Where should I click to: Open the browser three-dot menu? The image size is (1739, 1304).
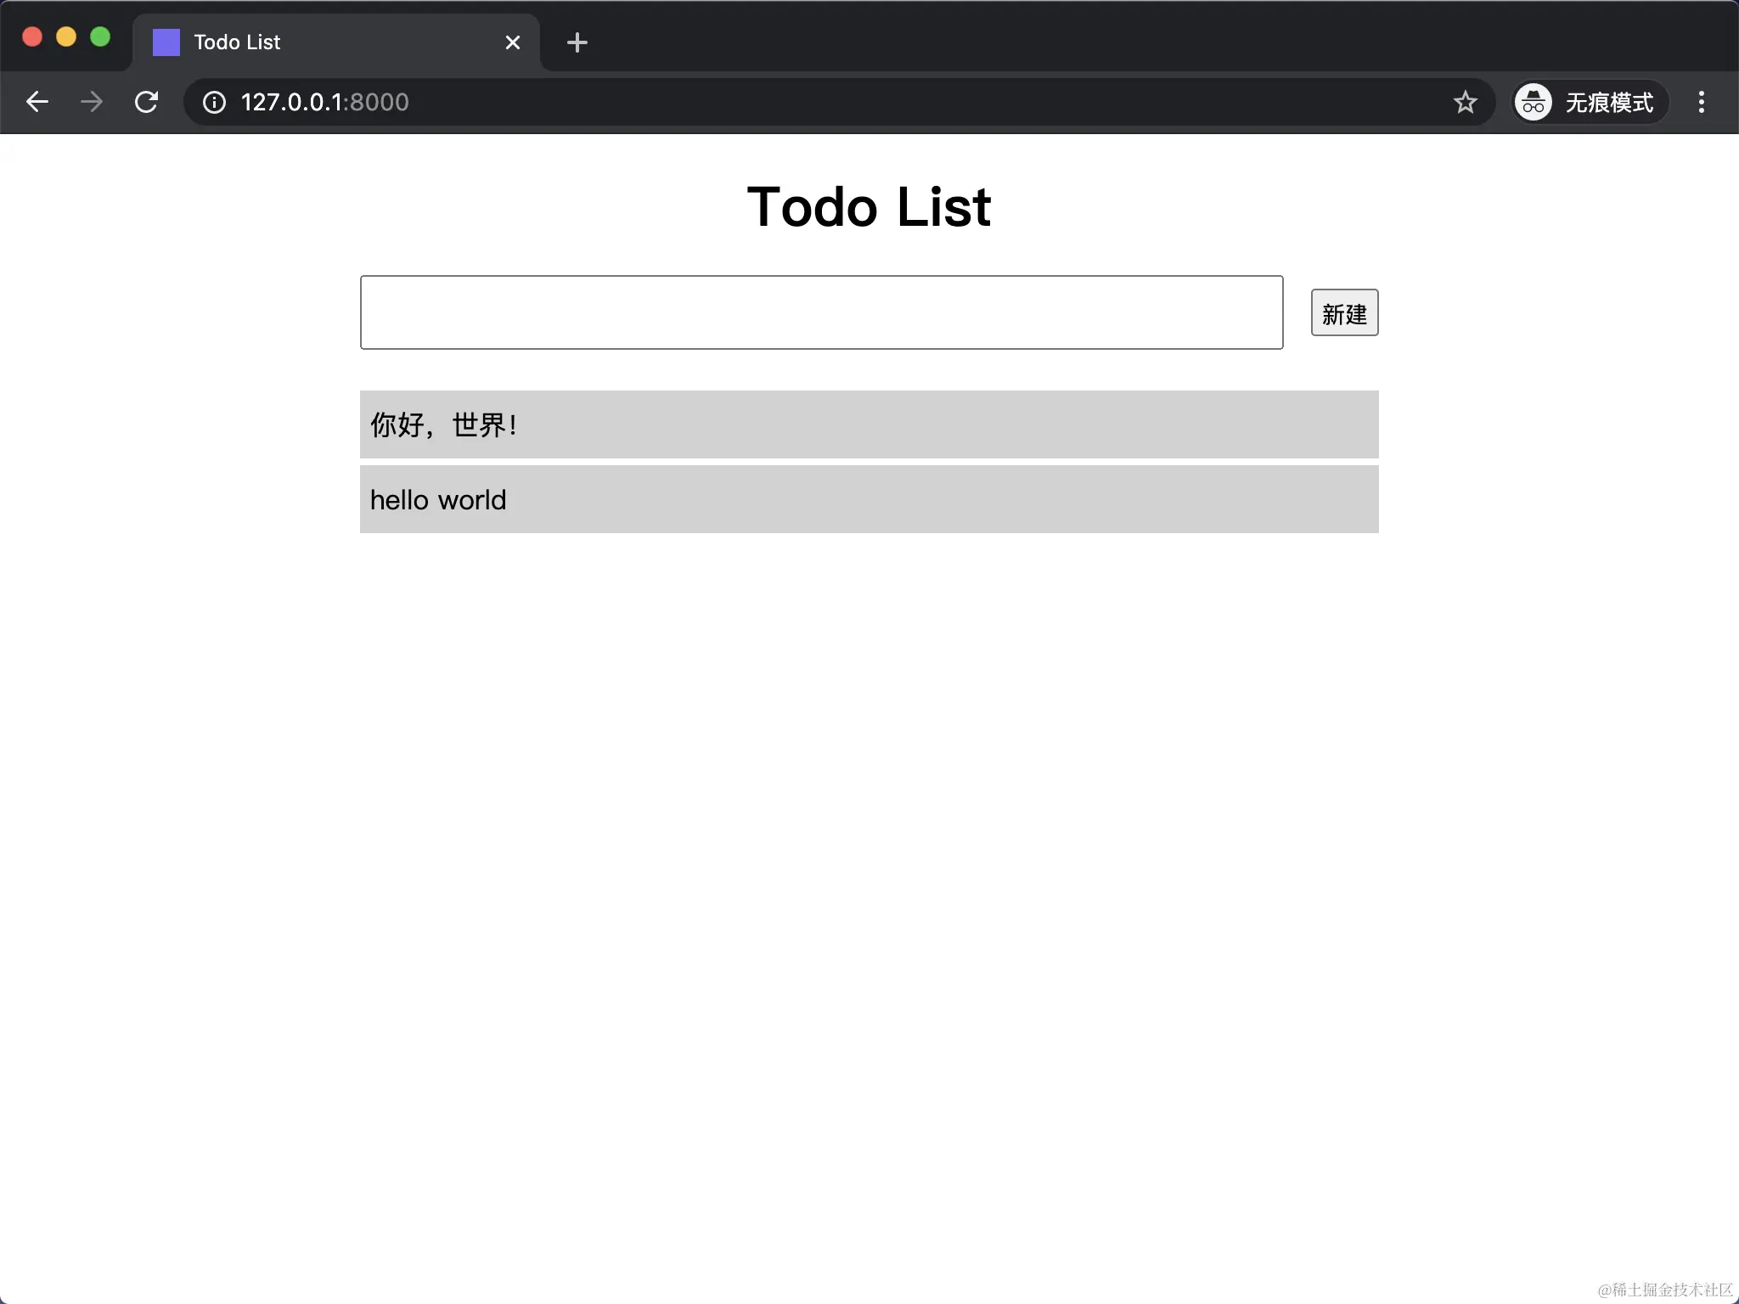click(1701, 102)
